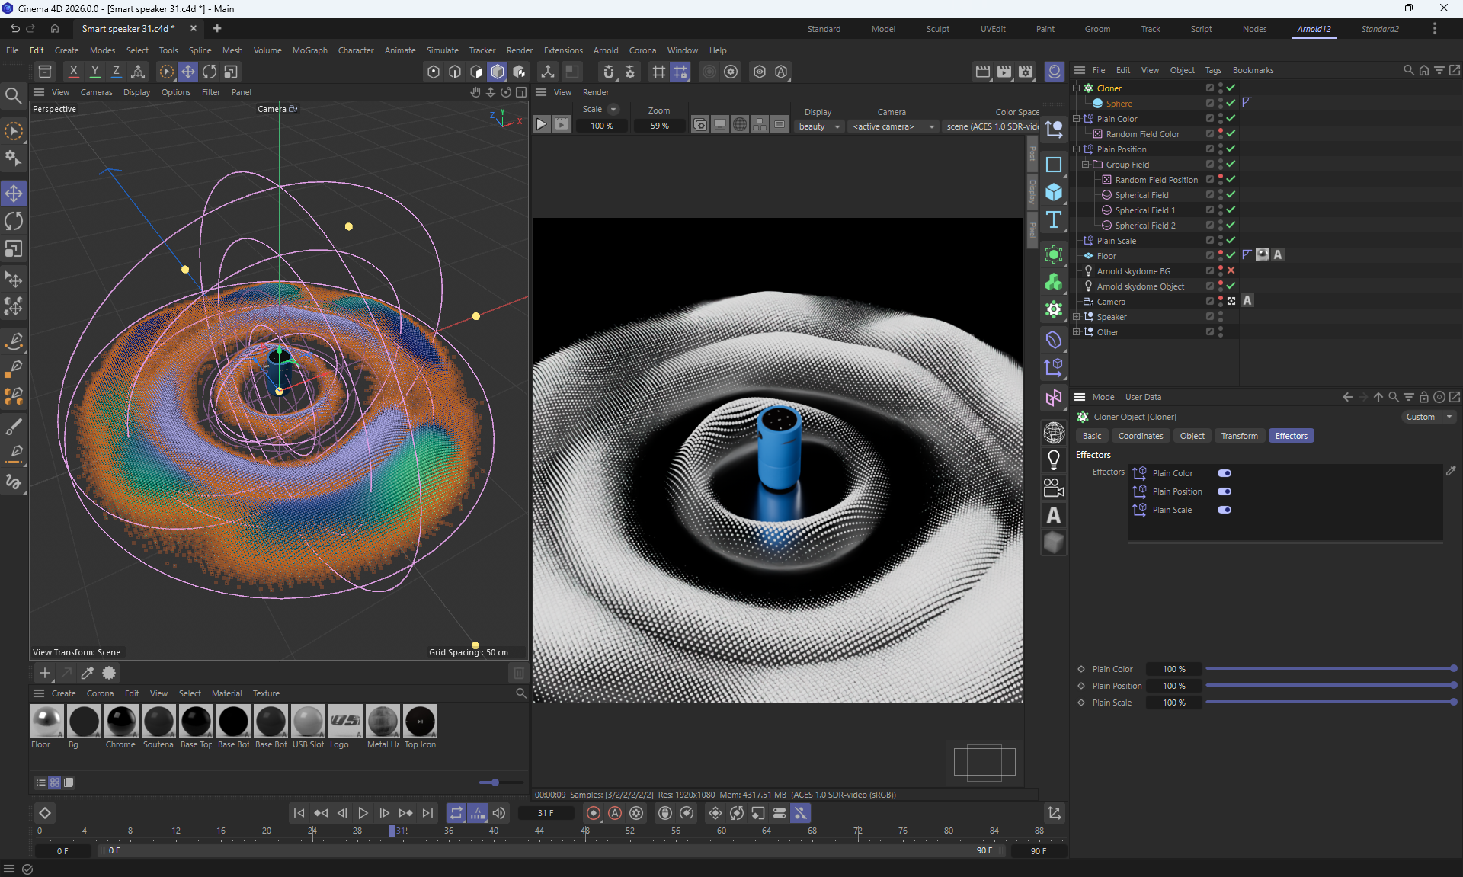This screenshot has height=877, width=1463.
Task: Open the Display beauty dropdown
Action: point(819,126)
